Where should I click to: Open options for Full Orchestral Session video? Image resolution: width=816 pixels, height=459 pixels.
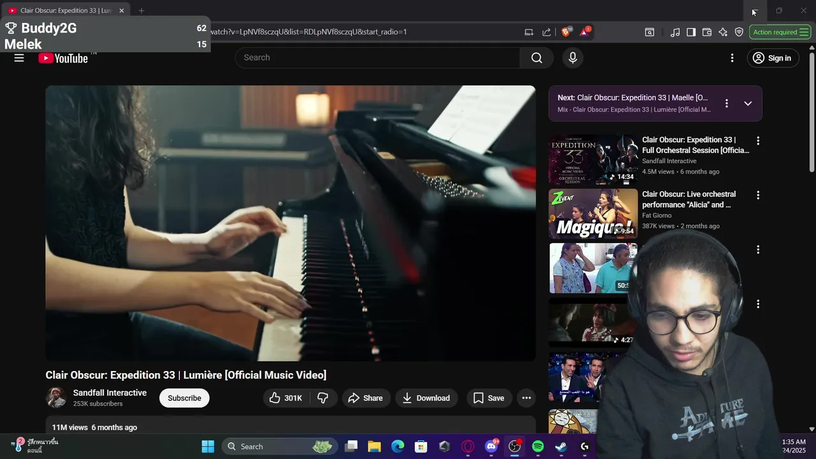pos(758,141)
